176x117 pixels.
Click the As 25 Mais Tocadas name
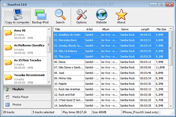[x=28, y=60]
